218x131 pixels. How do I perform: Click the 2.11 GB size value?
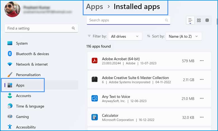188,80
